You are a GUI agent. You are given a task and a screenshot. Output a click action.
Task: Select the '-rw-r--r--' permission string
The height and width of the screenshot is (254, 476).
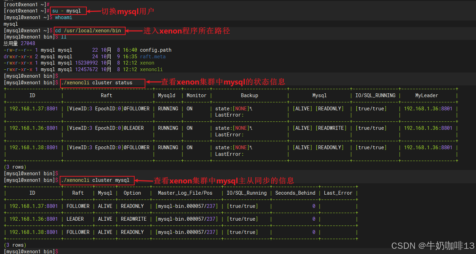click(18, 50)
